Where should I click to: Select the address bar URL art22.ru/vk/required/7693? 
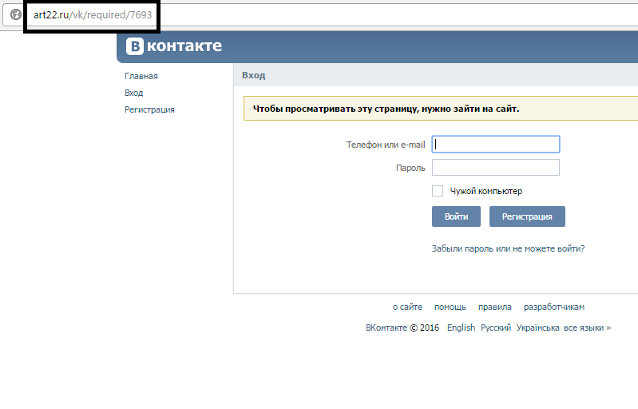[93, 14]
